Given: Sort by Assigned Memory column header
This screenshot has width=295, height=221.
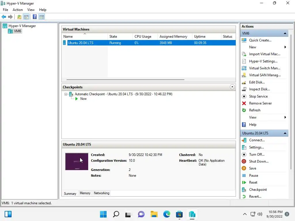Looking at the screenshot, I should tap(175, 37).
